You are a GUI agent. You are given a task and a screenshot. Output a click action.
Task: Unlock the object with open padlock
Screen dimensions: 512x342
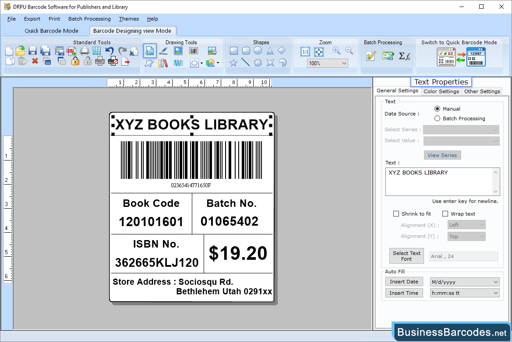pos(88,61)
